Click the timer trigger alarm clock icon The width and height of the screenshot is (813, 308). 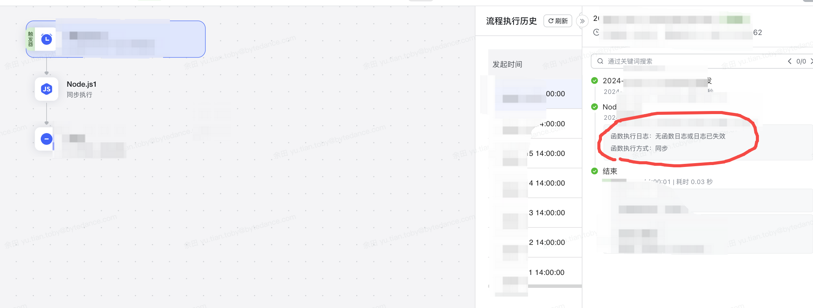(46, 39)
